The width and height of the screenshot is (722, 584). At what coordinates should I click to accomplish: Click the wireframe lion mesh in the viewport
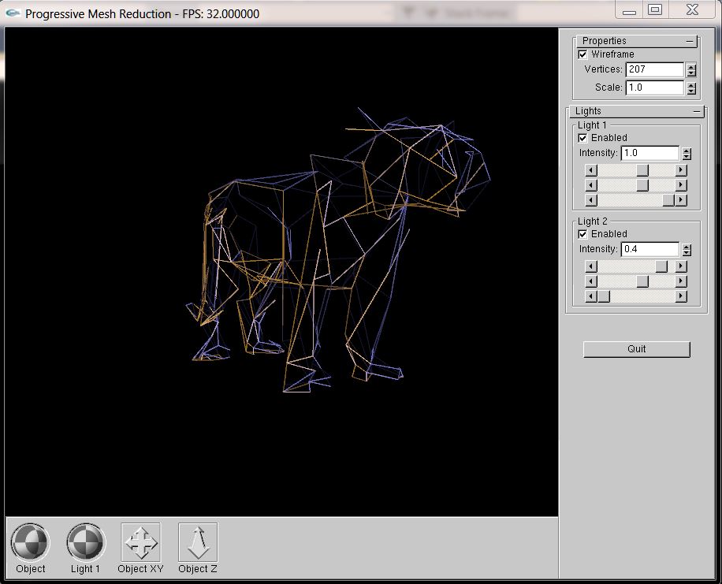point(338,250)
